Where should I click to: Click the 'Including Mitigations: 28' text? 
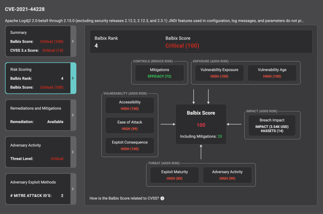pyautogui.click(x=201, y=137)
